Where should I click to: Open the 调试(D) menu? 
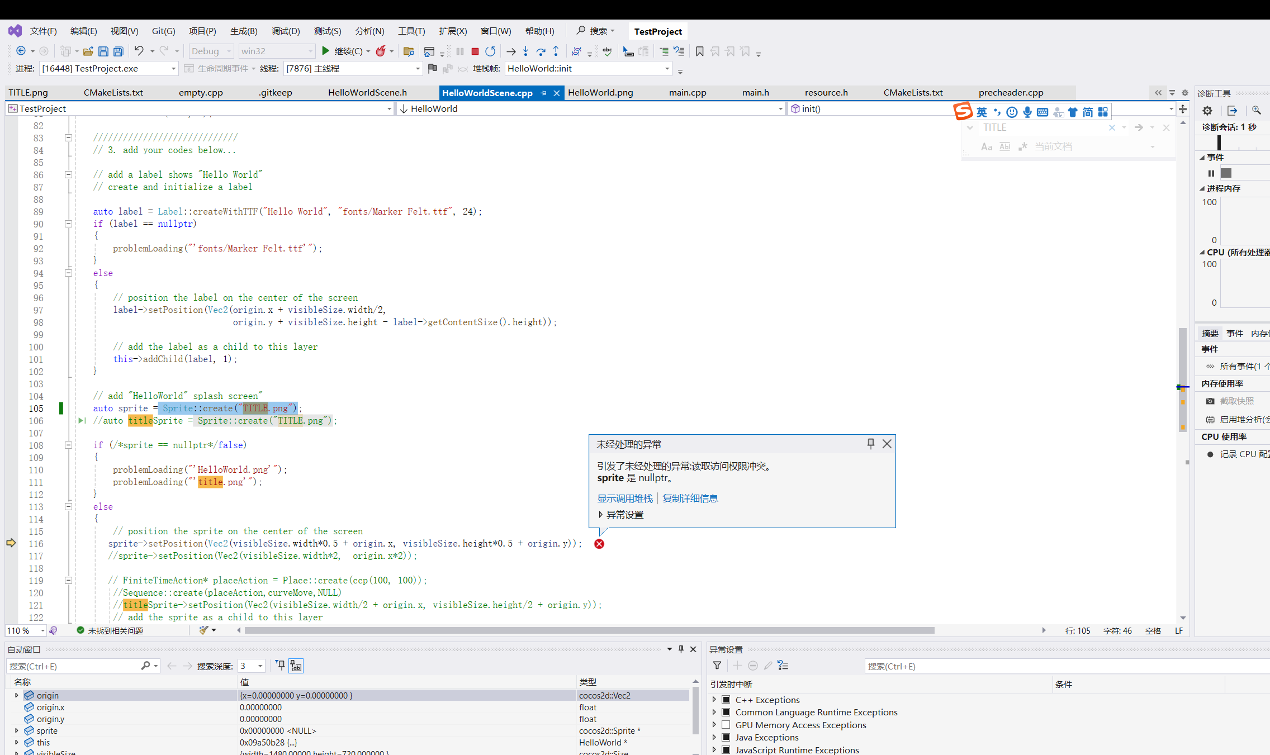[x=285, y=31]
